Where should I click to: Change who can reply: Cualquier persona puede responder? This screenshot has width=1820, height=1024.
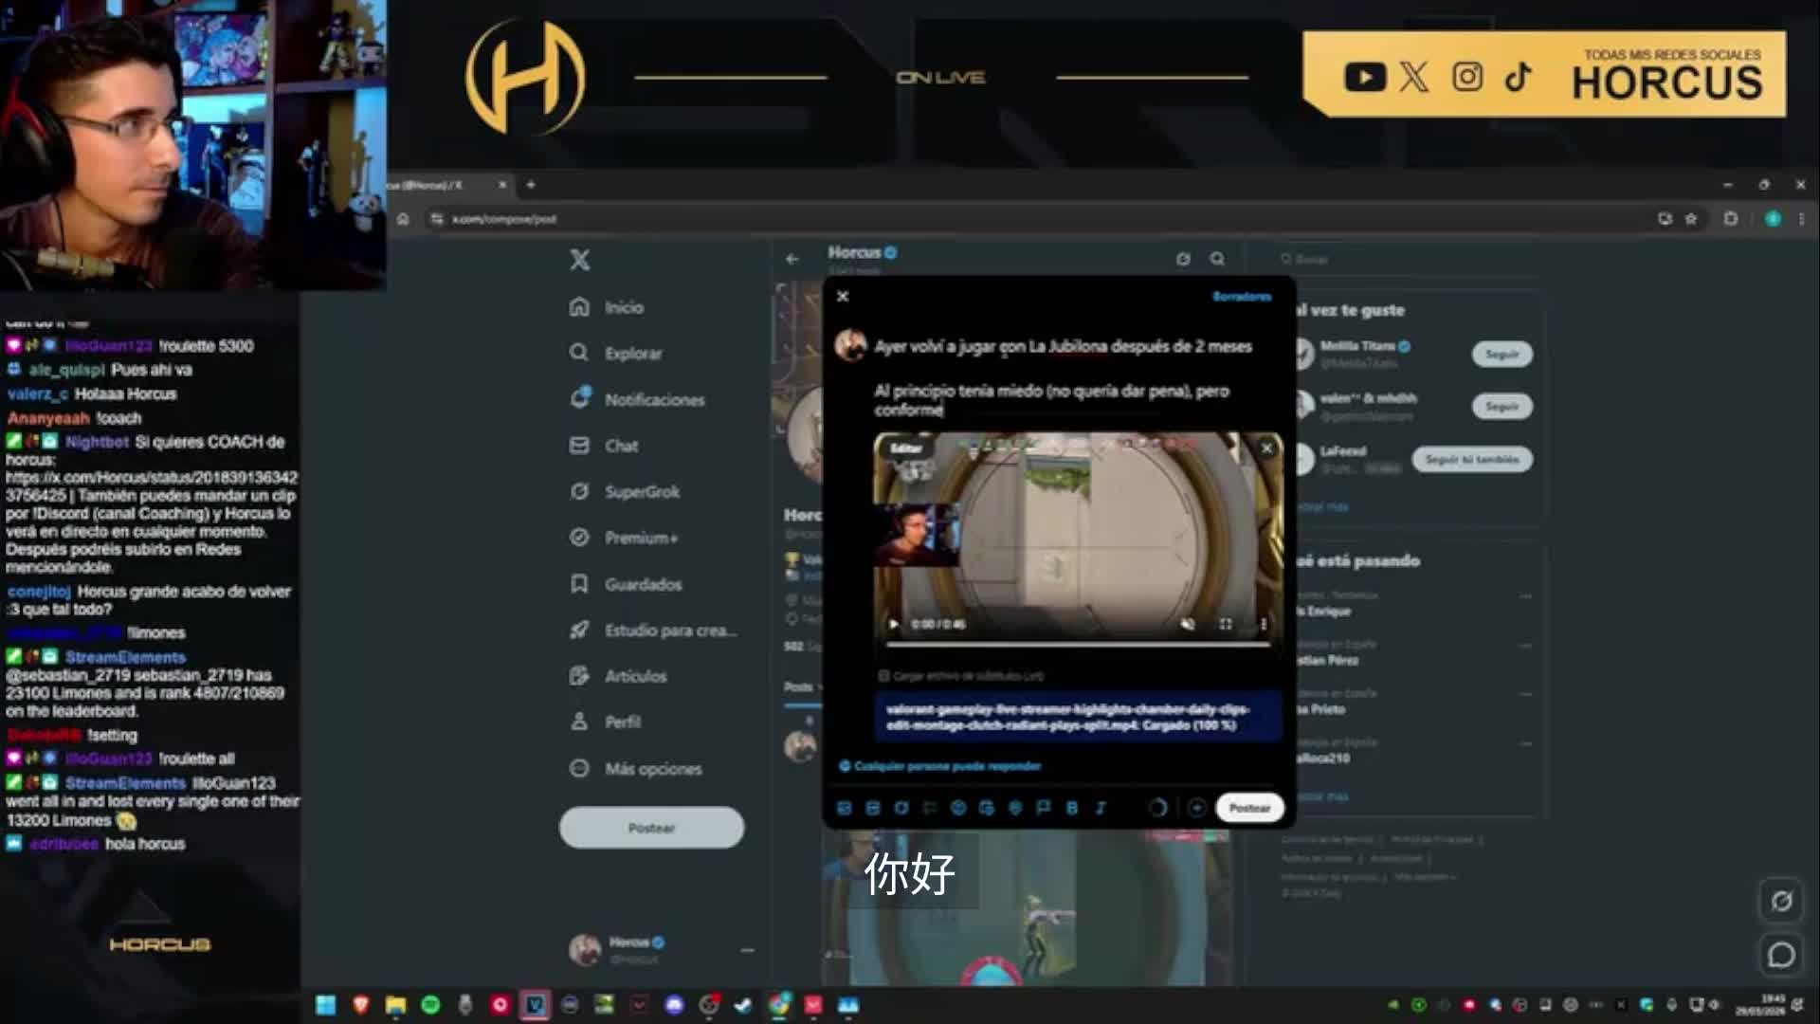coord(947,766)
